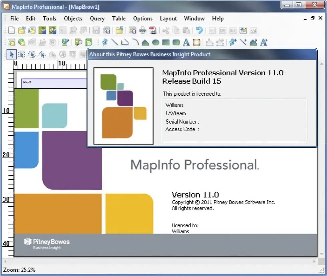Open the Query menu

pyautogui.click(x=97, y=19)
